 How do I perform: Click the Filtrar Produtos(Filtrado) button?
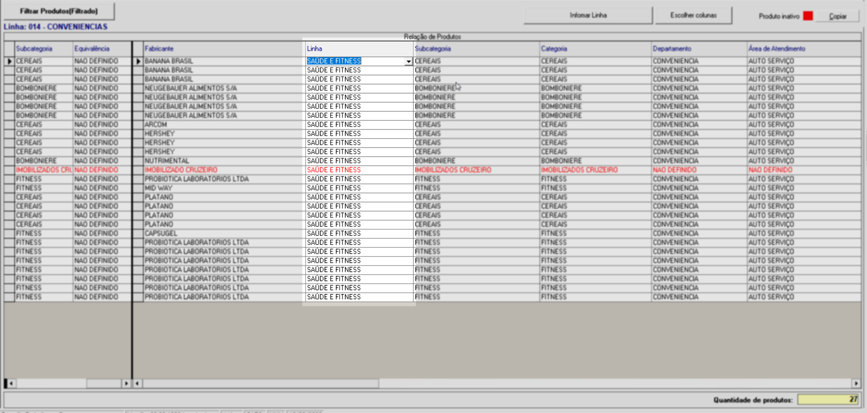click(59, 11)
